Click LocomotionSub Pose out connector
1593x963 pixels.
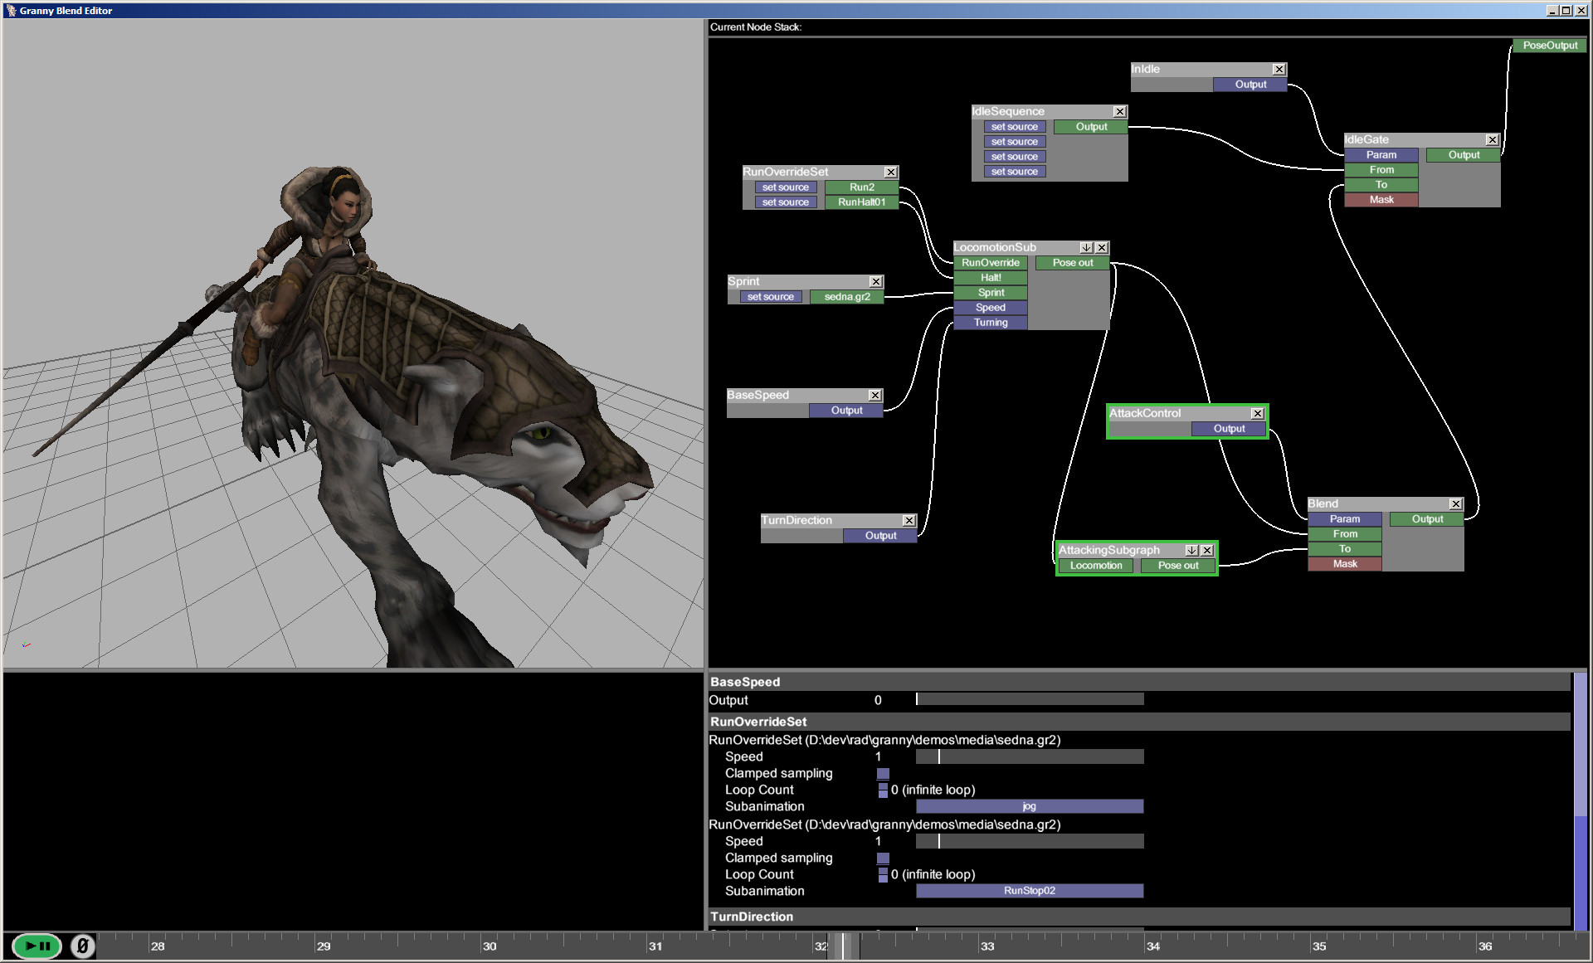pyautogui.click(x=1072, y=263)
